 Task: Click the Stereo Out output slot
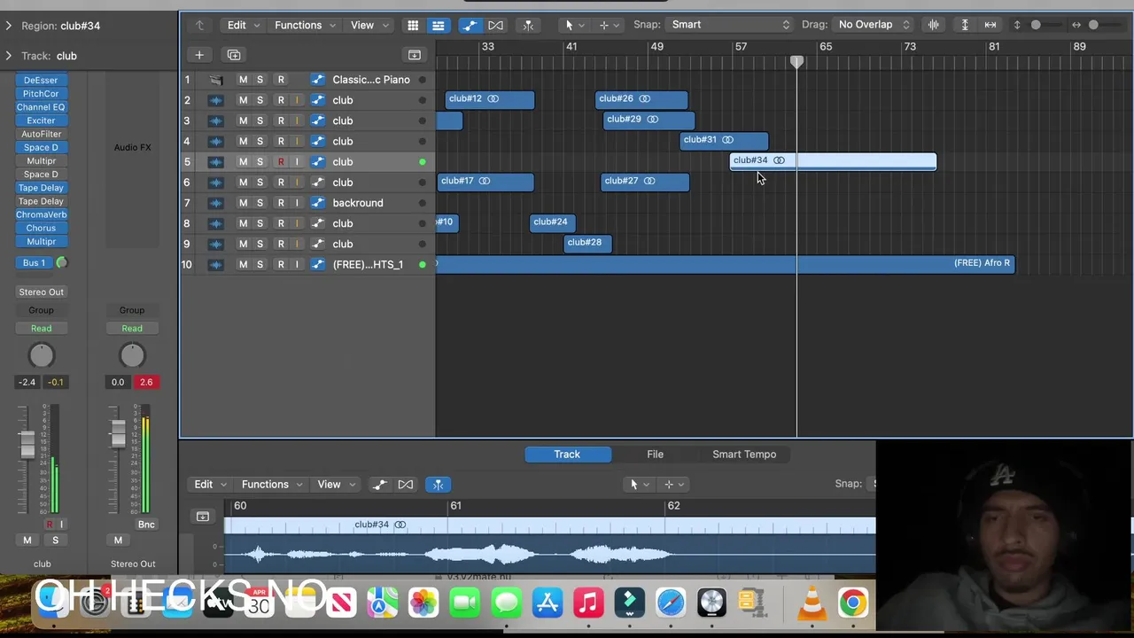(41, 292)
